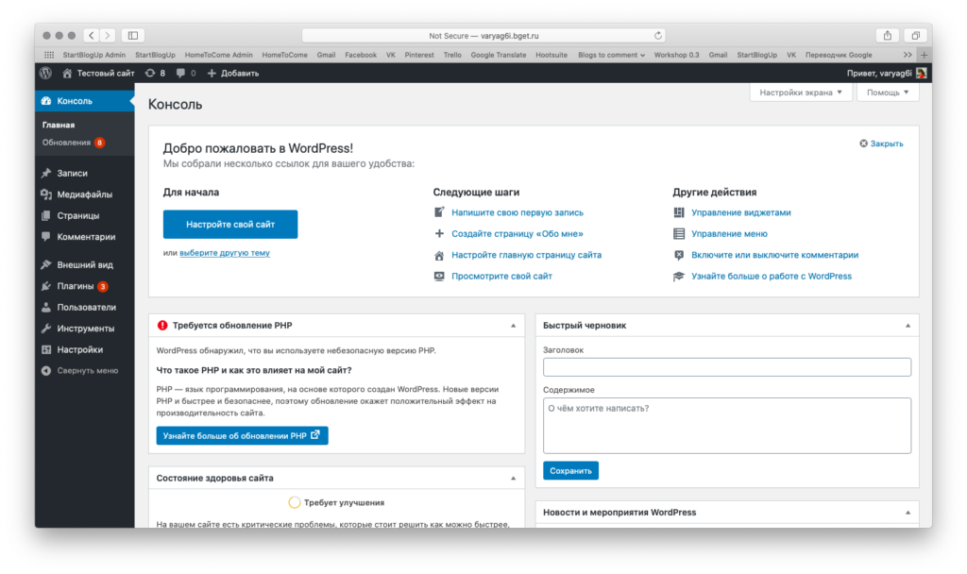The width and height of the screenshot is (967, 574).
Task: Open Плагины in the sidebar menu
Action: (76, 286)
